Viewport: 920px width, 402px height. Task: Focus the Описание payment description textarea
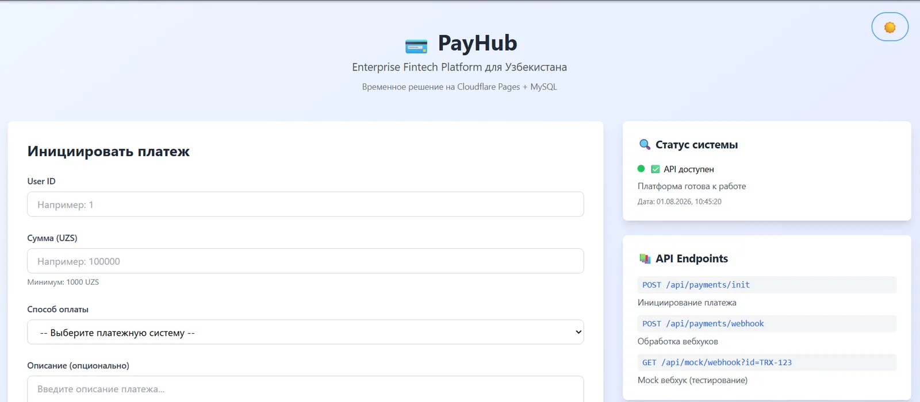click(305, 389)
